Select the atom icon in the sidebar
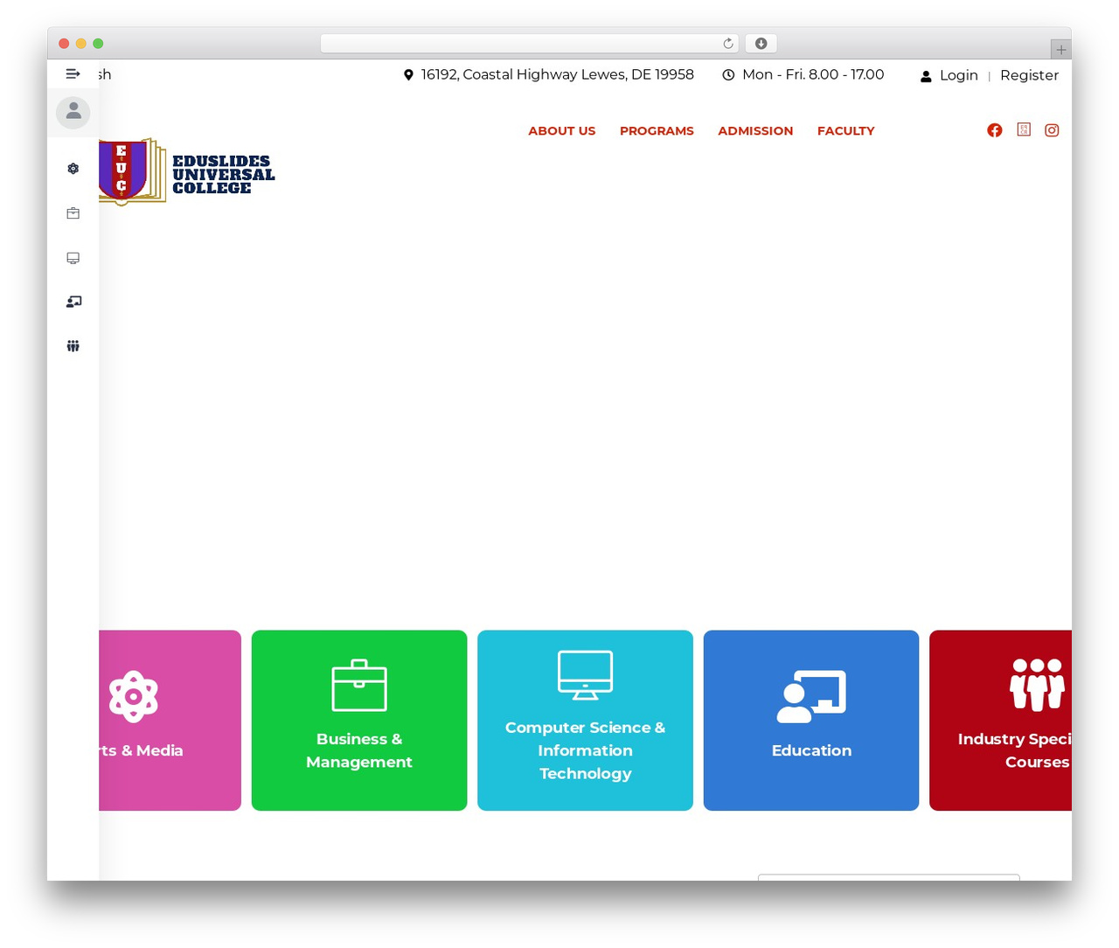 pyautogui.click(x=73, y=169)
